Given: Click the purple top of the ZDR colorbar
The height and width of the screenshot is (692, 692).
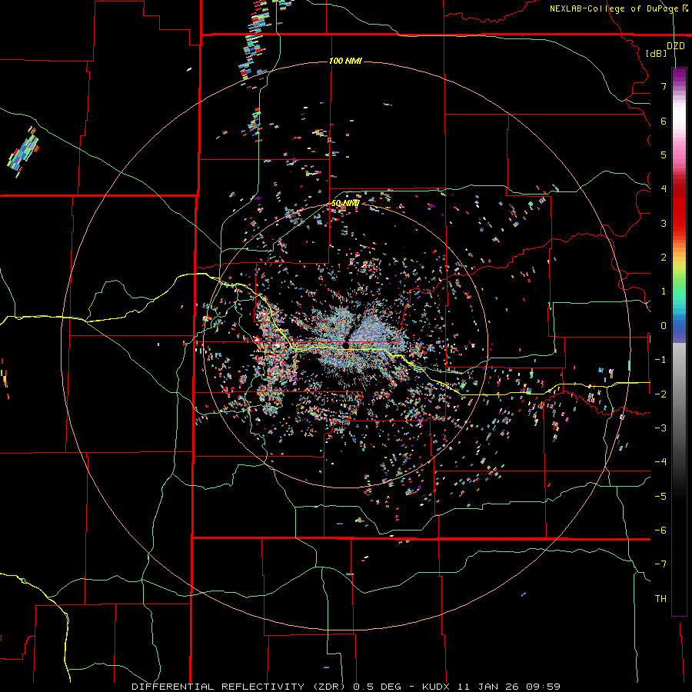Looking at the screenshot, I should 679,75.
